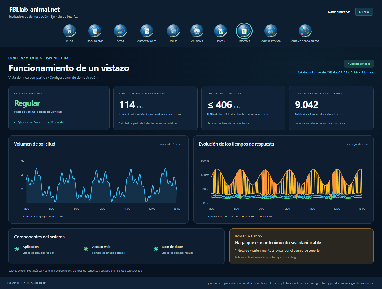Open the Árboles genealógicos icon
The height and width of the screenshot is (289, 382).
[x=305, y=31]
